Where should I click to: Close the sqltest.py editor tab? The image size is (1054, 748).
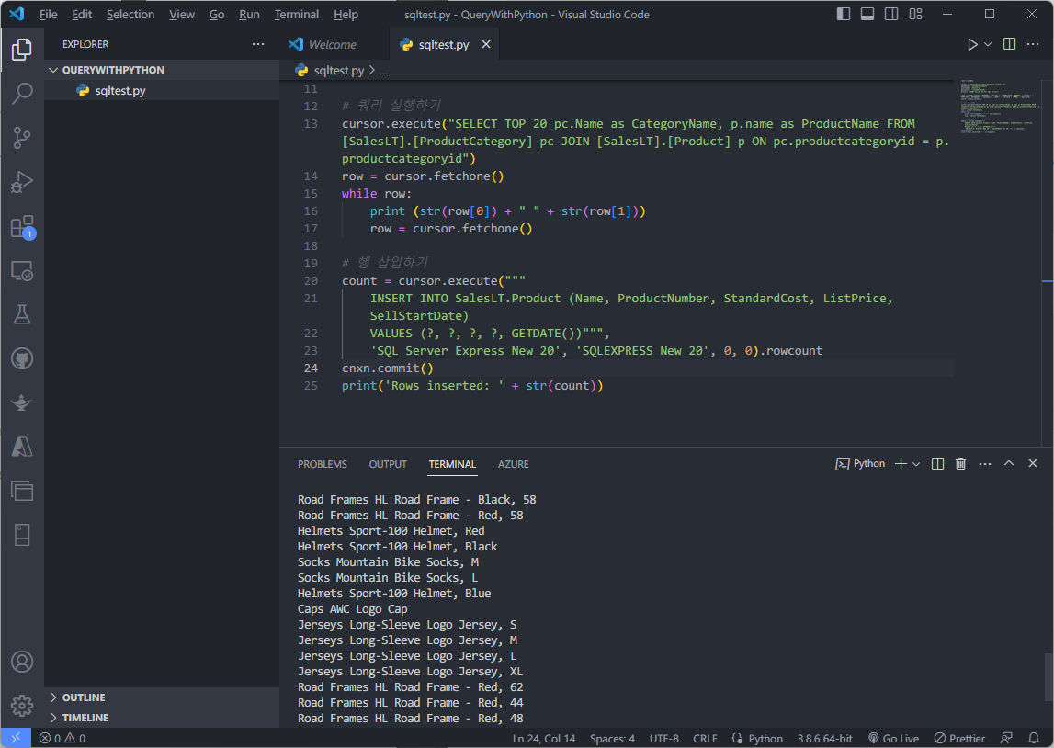486,44
